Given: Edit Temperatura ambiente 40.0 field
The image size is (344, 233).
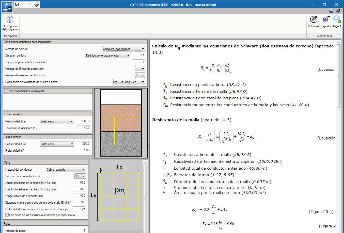Looking at the screenshot, I should click(84, 128).
